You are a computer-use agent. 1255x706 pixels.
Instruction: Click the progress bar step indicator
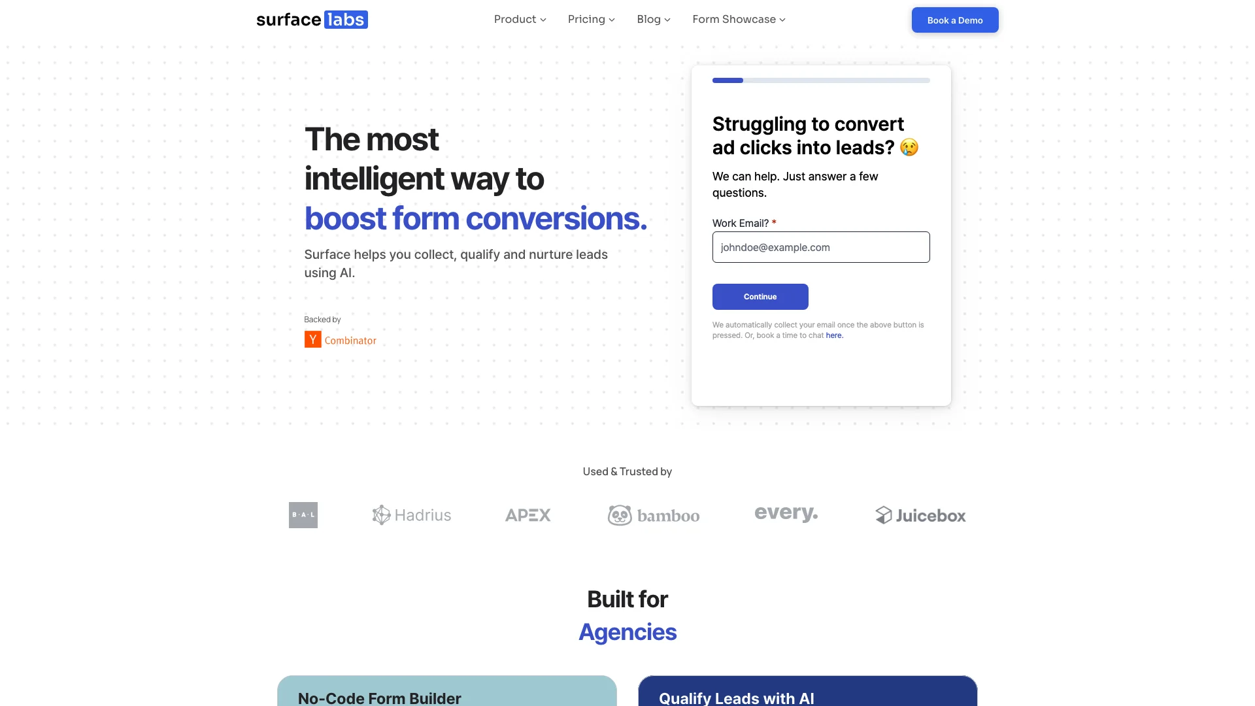728,80
